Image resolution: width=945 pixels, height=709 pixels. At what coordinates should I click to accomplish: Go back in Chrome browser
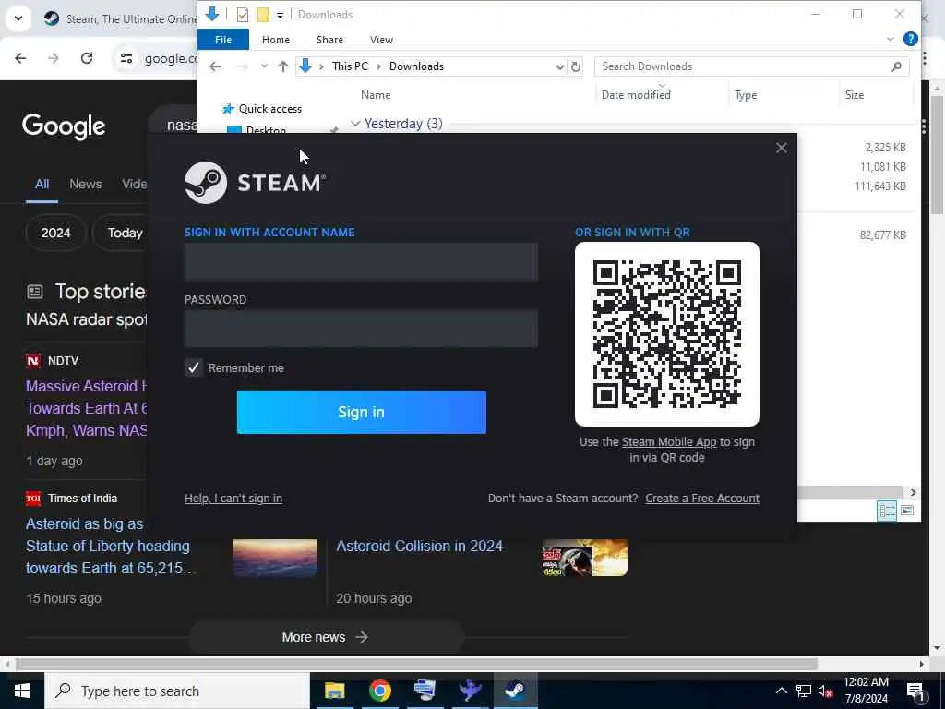pos(20,58)
